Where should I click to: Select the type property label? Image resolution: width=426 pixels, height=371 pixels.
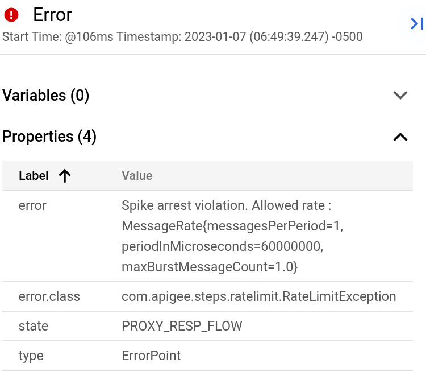[x=31, y=356]
